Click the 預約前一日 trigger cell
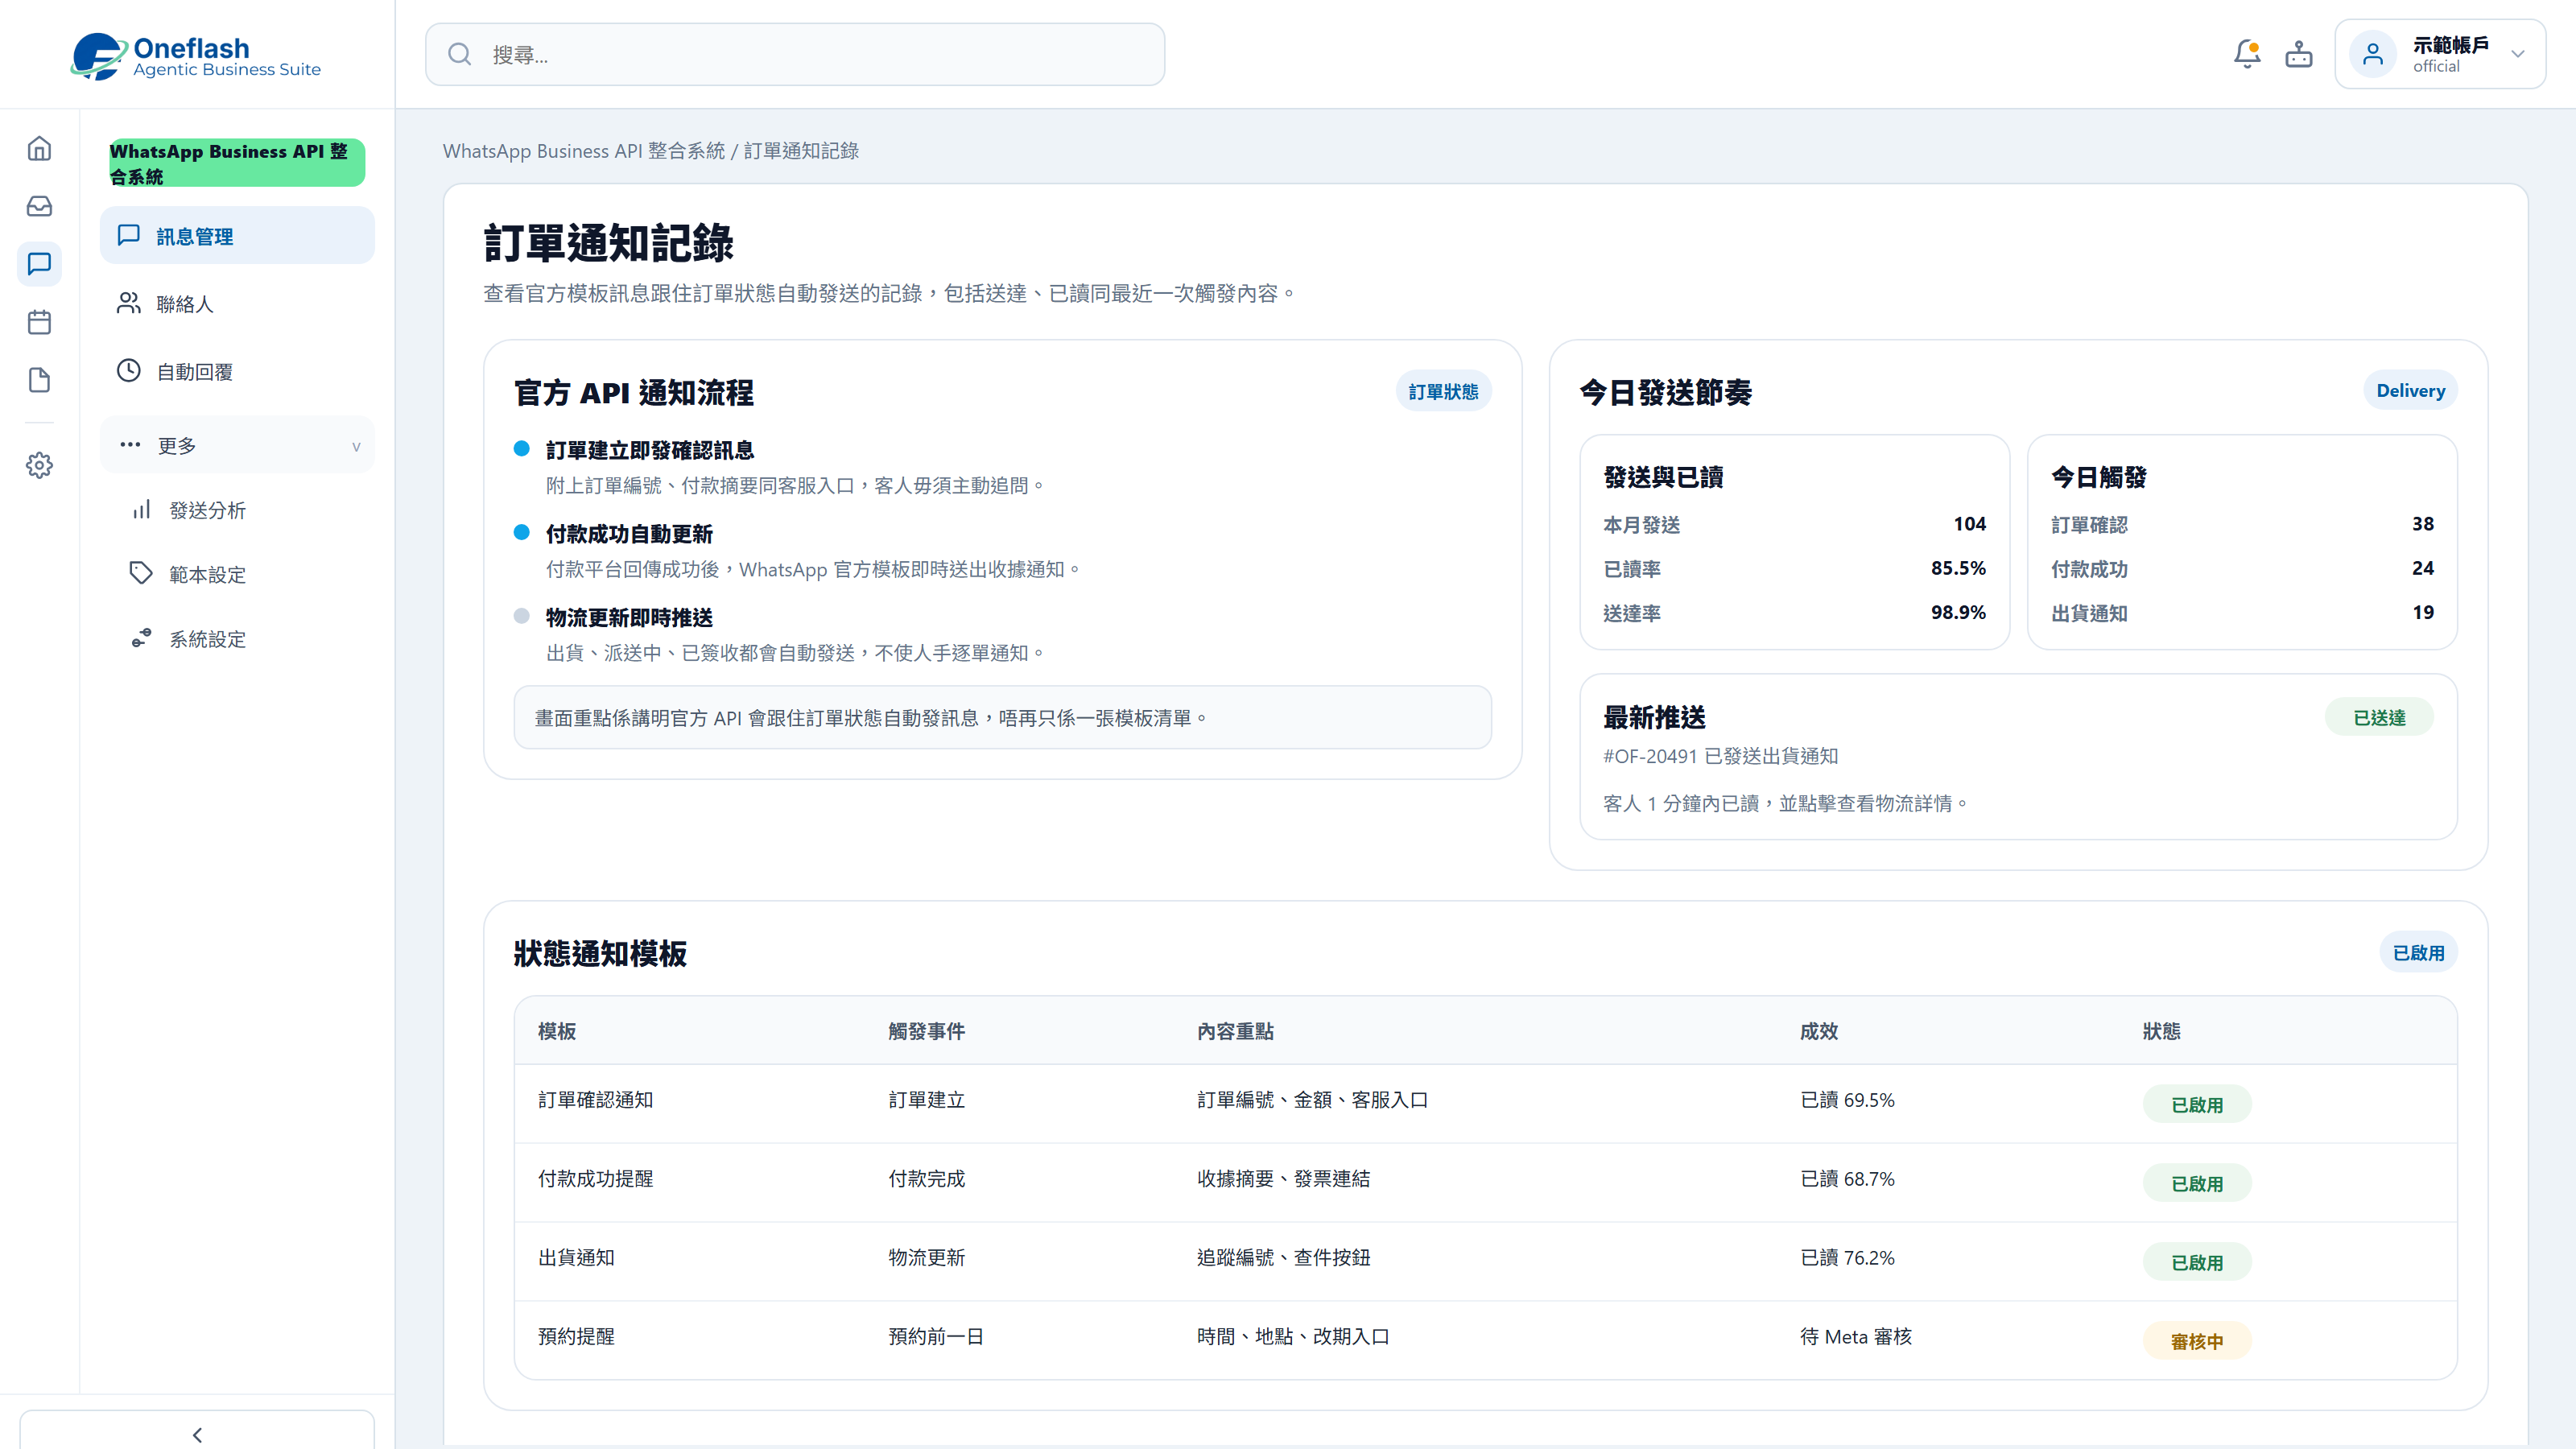2576x1449 pixels. point(935,1336)
